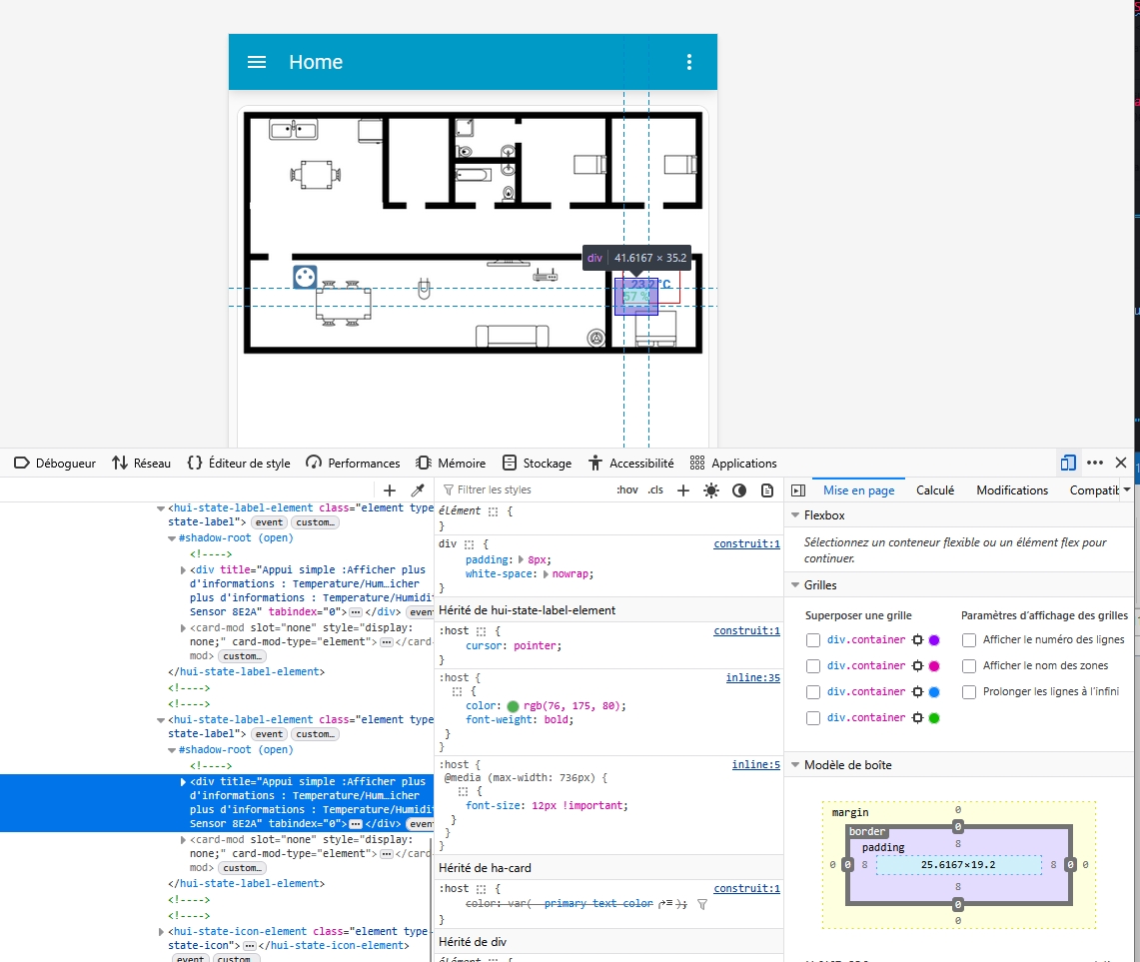Collapse the Flexbox section
This screenshot has height=962, width=1140.
pos(795,515)
